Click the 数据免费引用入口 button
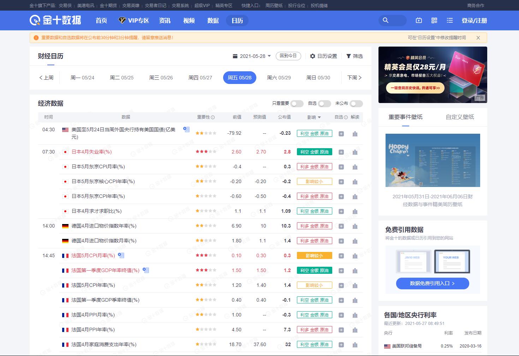 tap(432, 283)
